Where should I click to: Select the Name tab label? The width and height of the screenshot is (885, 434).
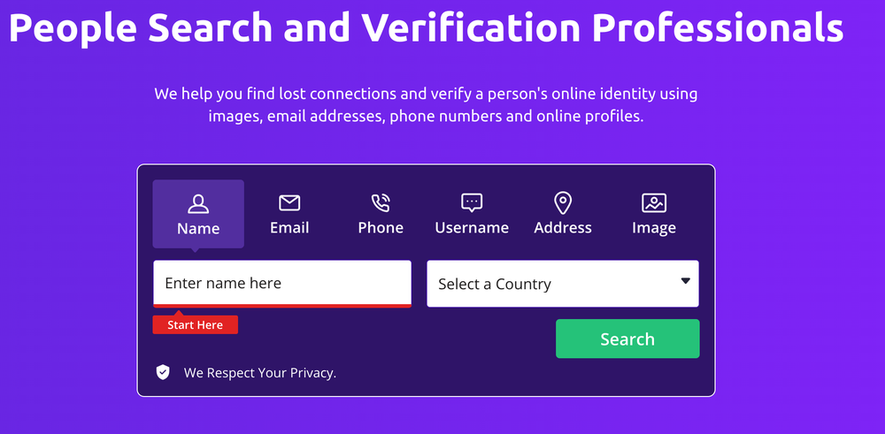(198, 228)
